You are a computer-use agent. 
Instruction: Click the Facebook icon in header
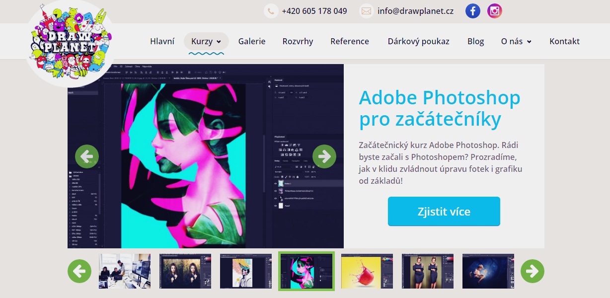tap(472, 11)
